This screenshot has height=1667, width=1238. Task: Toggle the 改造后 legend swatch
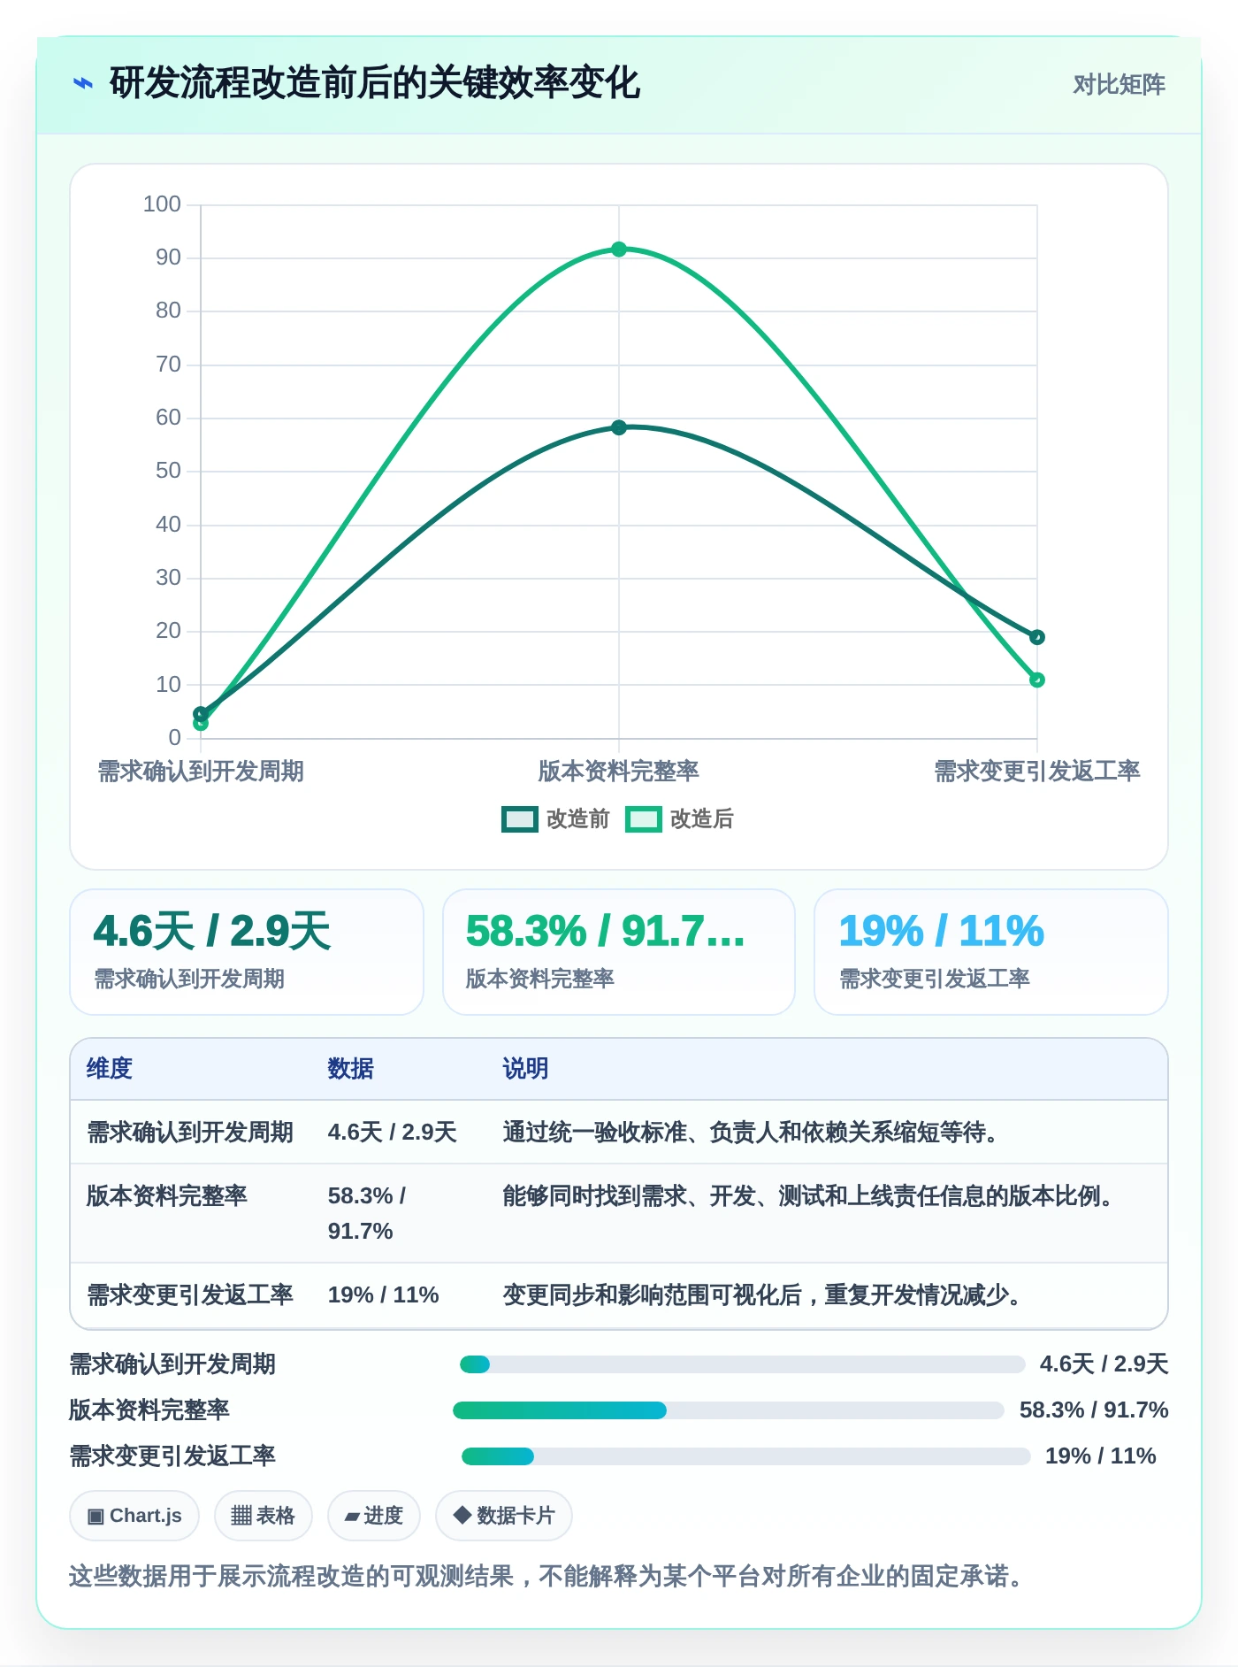click(644, 819)
